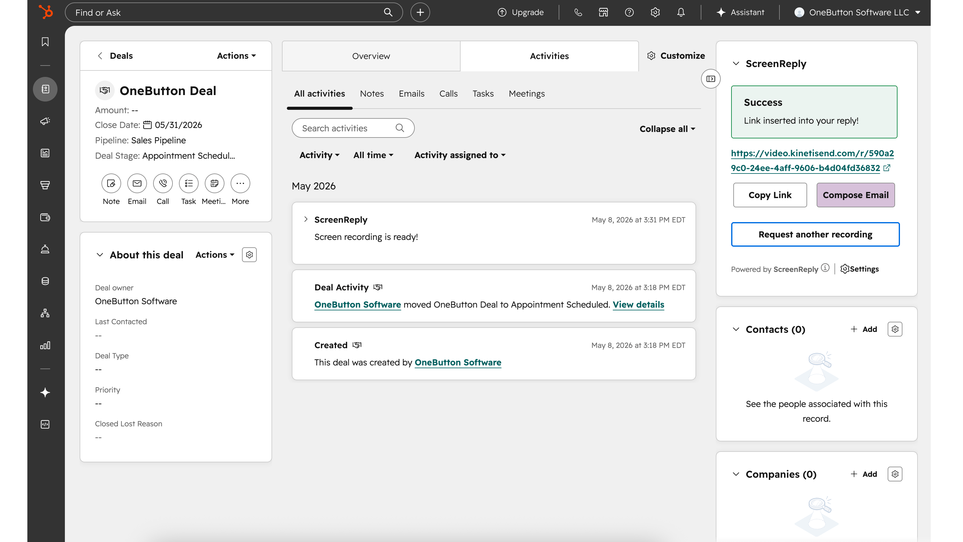The image size is (963, 542).
Task: Go back to Deals list
Action: click(115, 56)
